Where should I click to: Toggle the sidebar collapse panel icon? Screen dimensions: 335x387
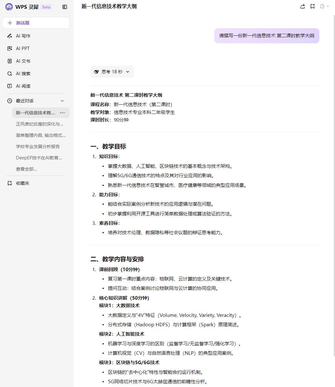coord(65,7)
